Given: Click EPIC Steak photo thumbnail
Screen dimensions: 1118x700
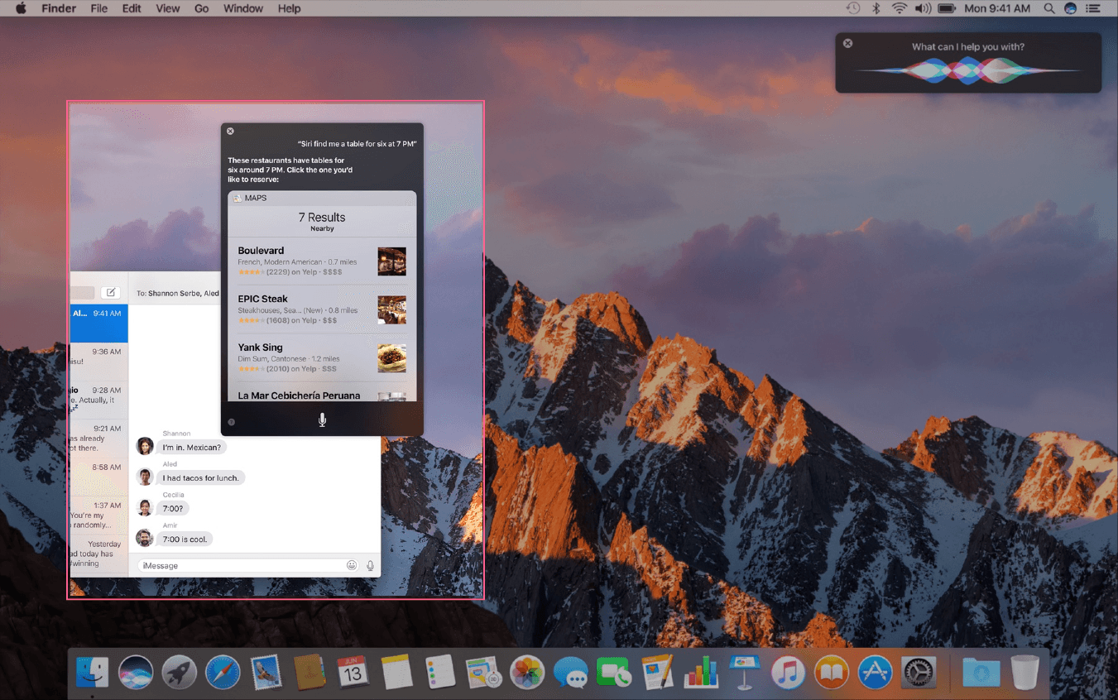Looking at the screenshot, I should (x=392, y=309).
